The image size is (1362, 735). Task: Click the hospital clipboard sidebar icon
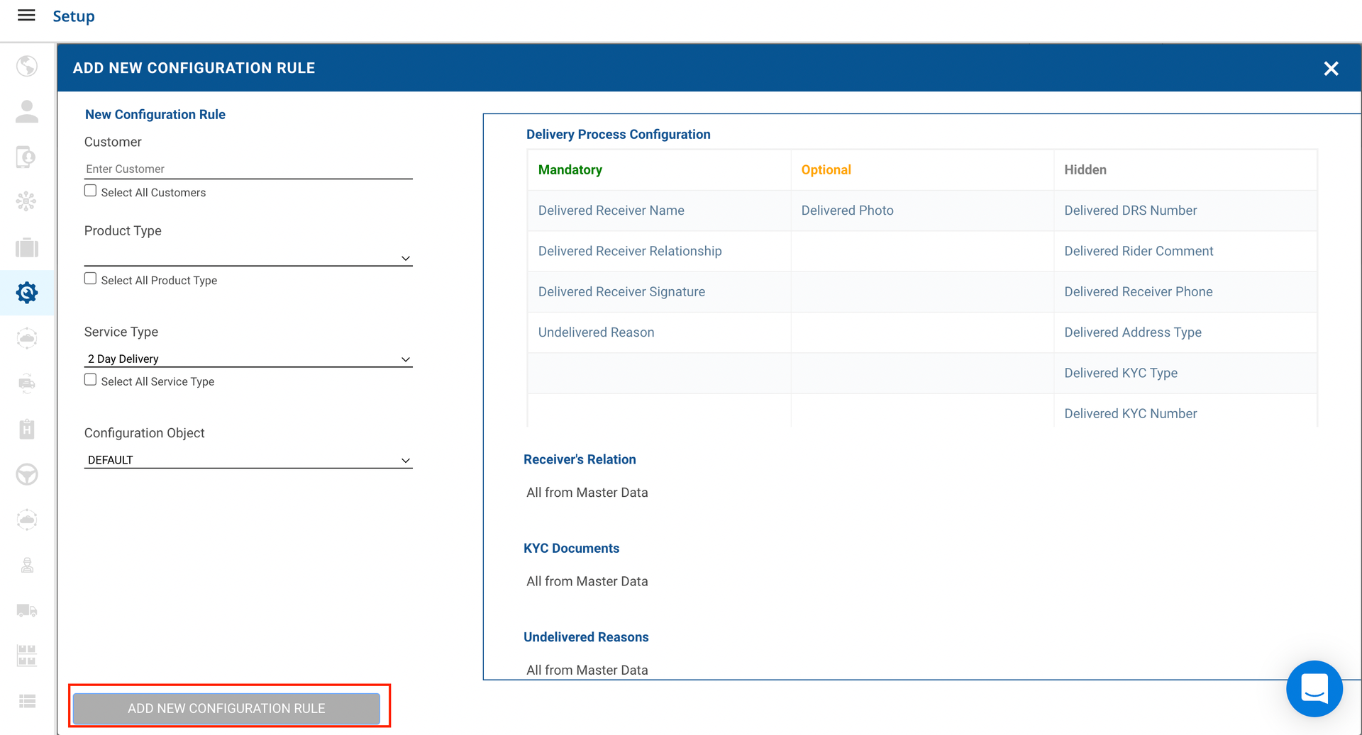click(27, 429)
